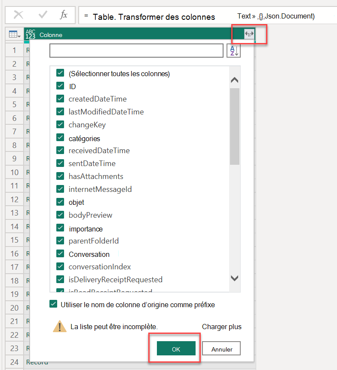This screenshot has height=370, width=337.
Task: Click the expand column icon in the Colonne header
Action: click(x=249, y=34)
